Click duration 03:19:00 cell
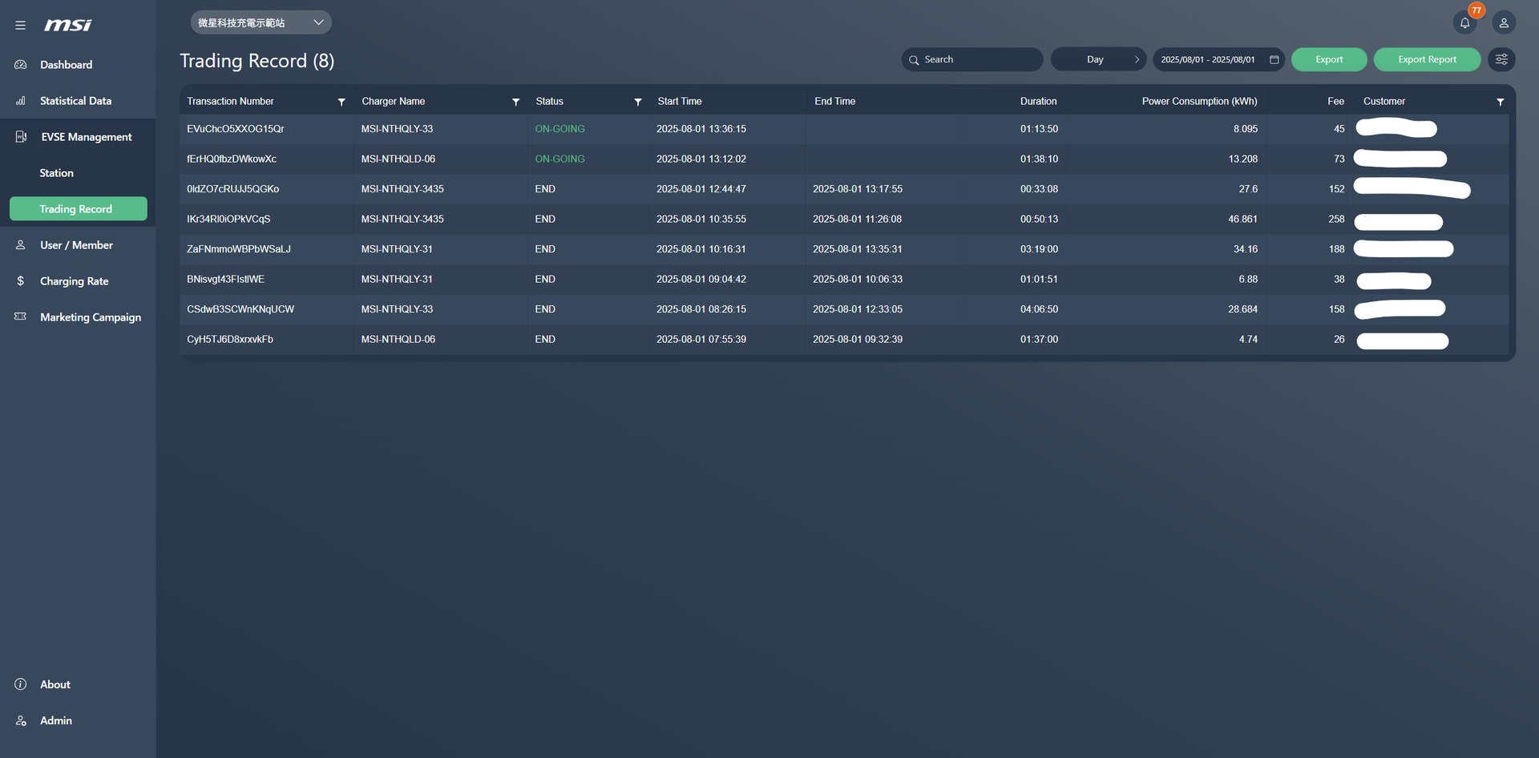 (x=1039, y=249)
